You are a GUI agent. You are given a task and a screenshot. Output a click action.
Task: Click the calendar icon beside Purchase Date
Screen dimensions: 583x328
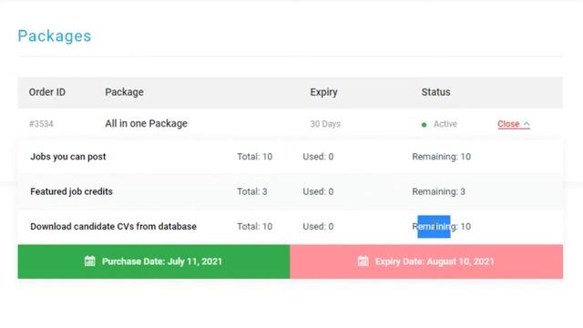pyautogui.click(x=89, y=261)
